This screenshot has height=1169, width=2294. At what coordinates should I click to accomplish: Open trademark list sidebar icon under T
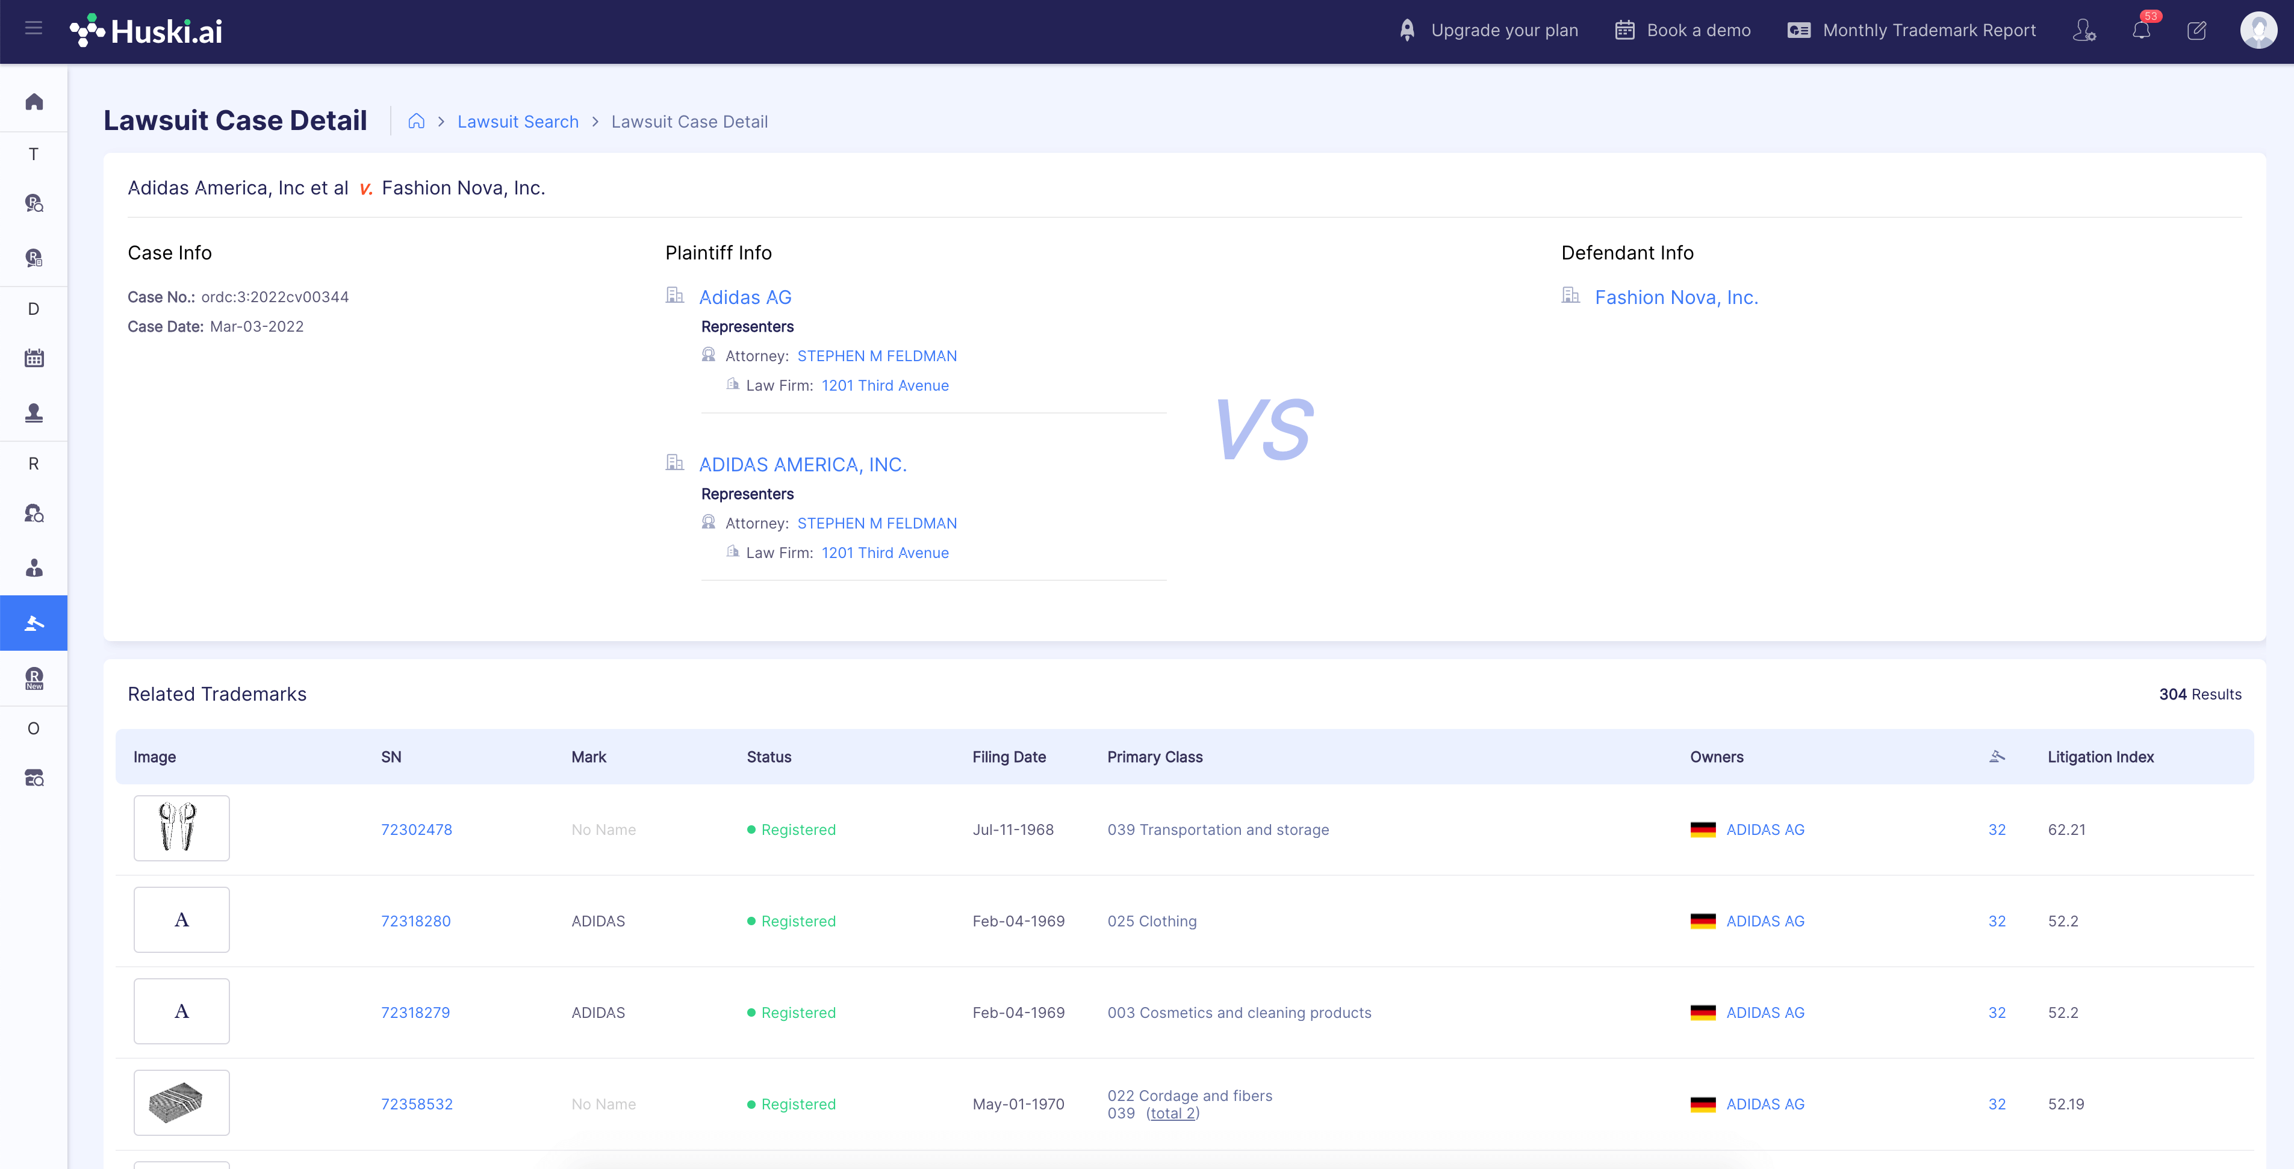34,258
